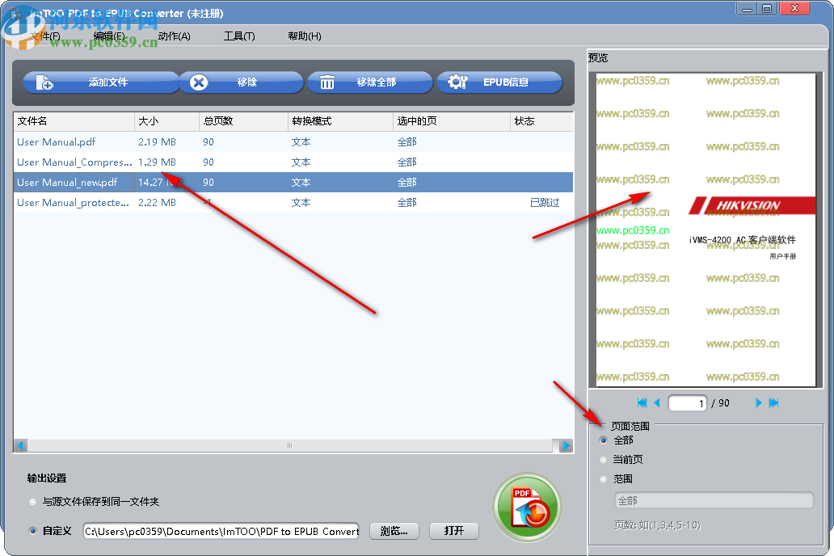Go to previous preview page arrow
Image resolution: width=834 pixels, height=556 pixels.
(657, 402)
